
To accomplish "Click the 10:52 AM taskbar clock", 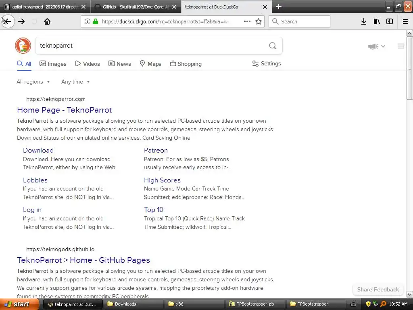I will pyautogui.click(x=398, y=304).
